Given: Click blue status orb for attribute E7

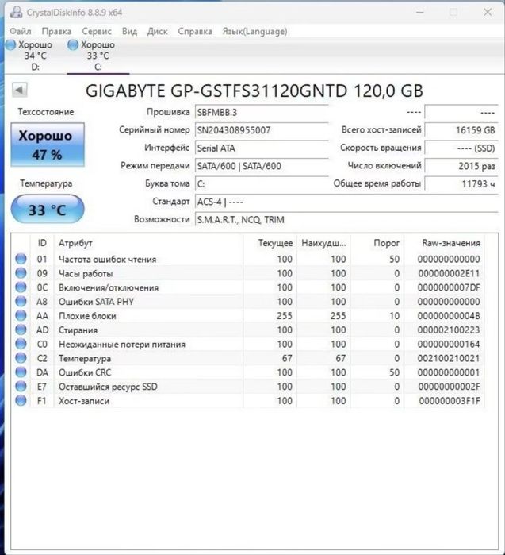Looking at the screenshot, I should pyautogui.click(x=21, y=386).
